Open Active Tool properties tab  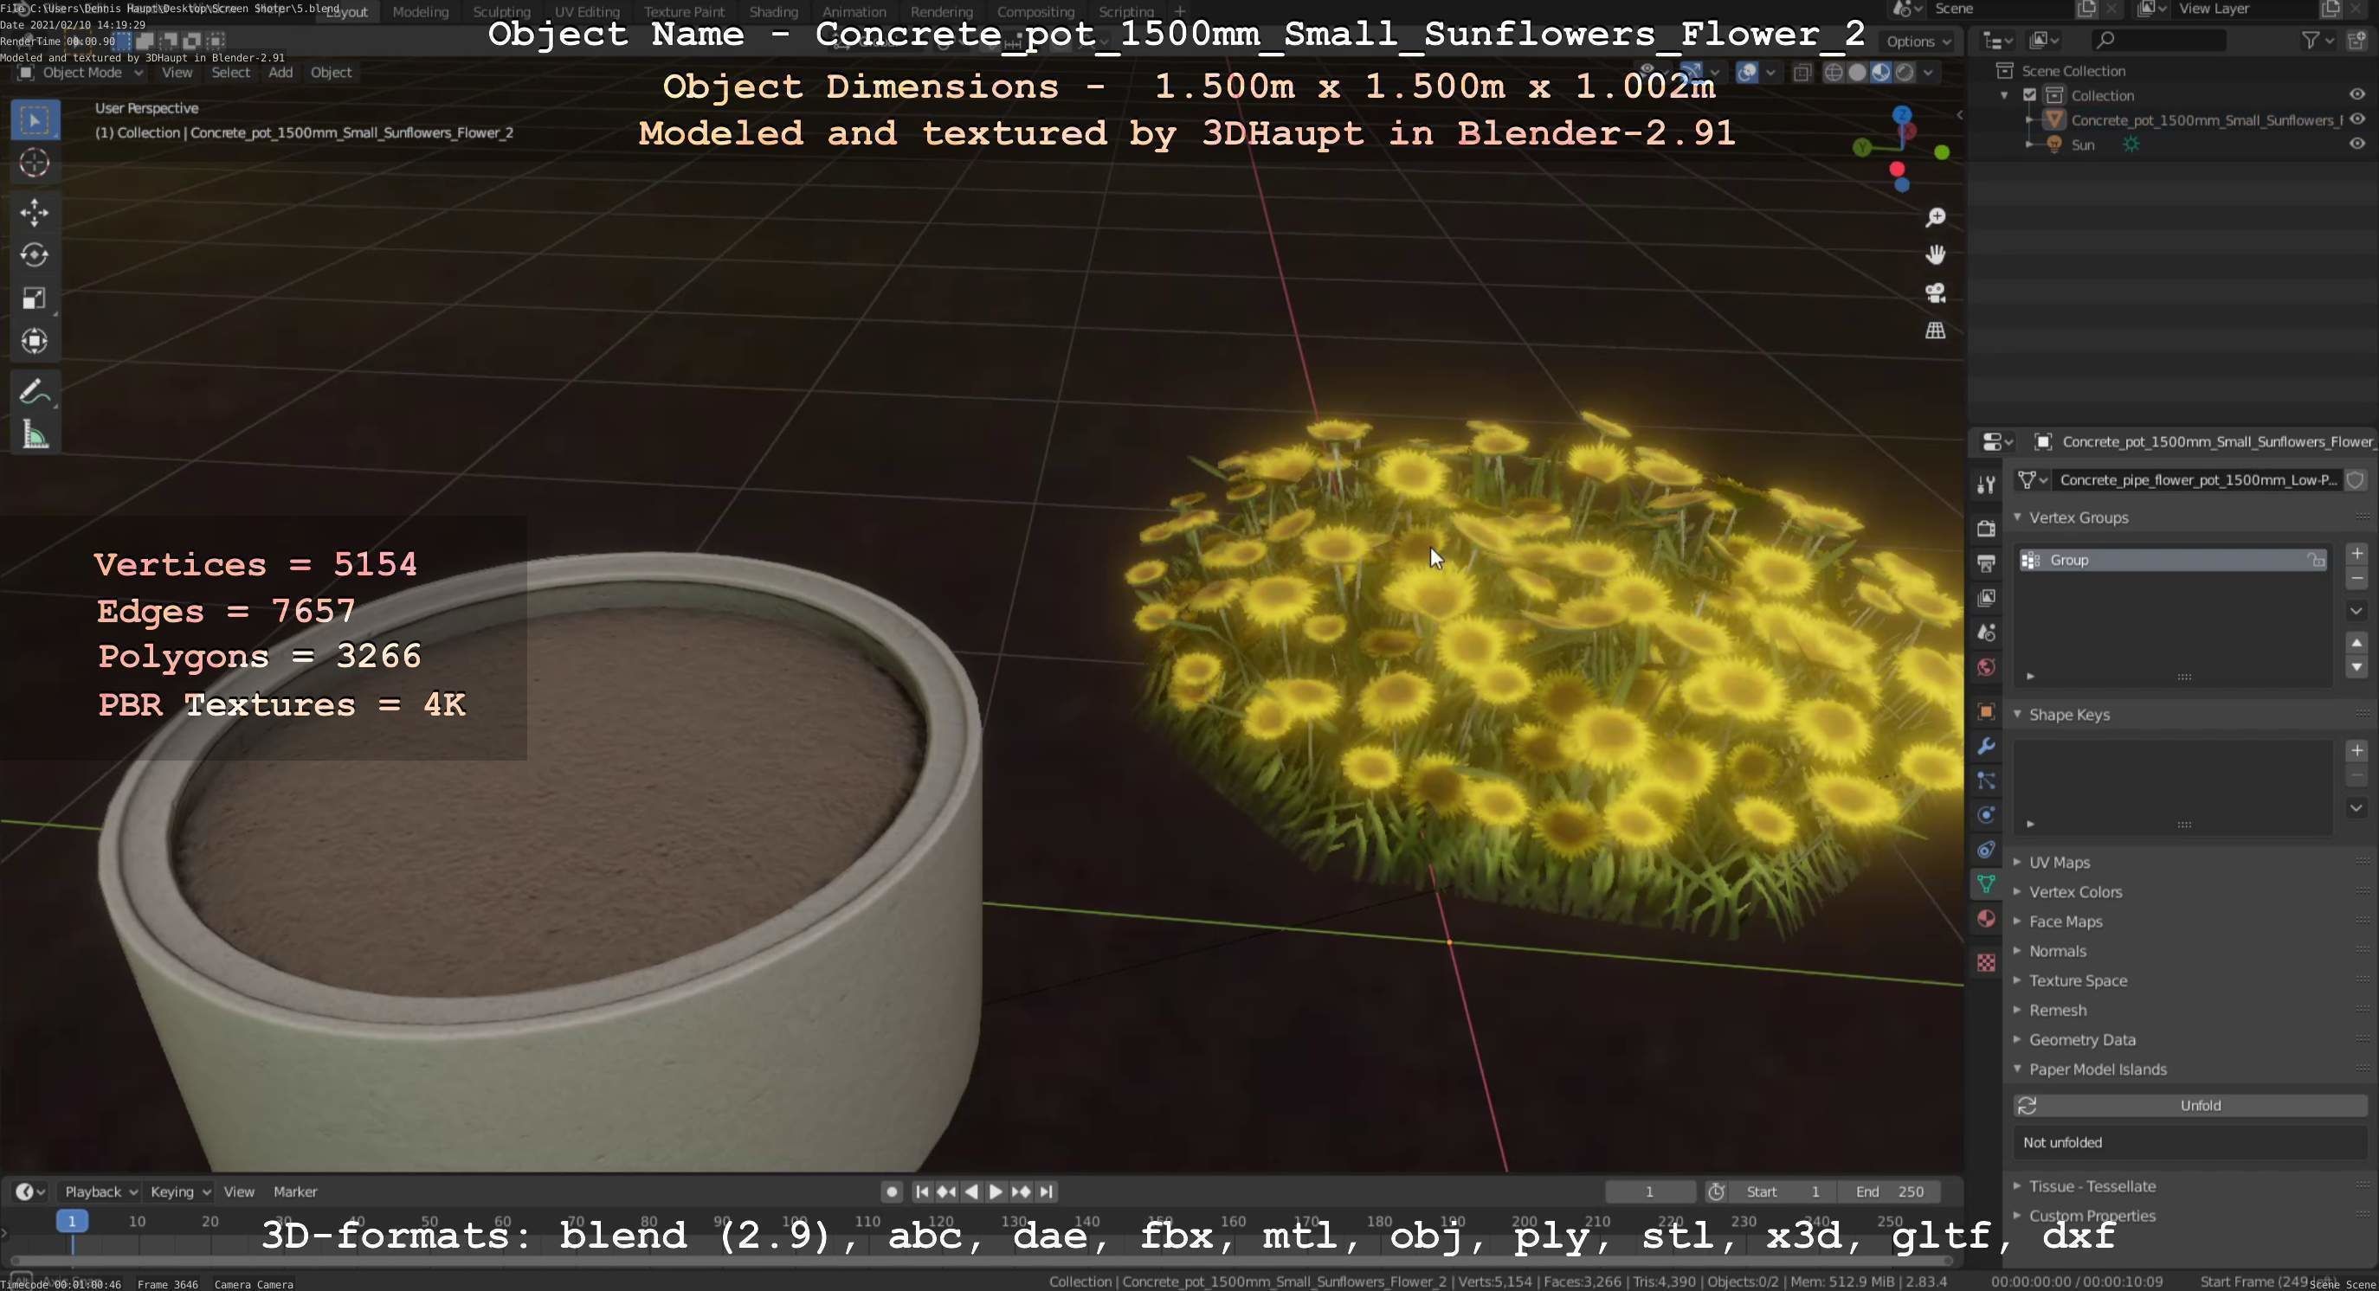pyautogui.click(x=1986, y=484)
